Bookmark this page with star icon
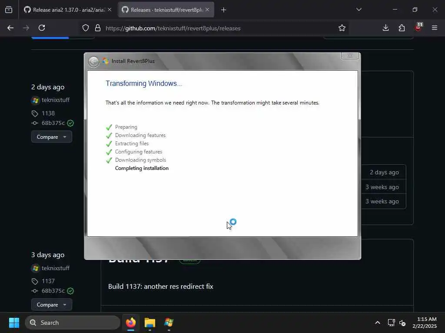The height and width of the screenshot is (333, 445). [342, 28]
